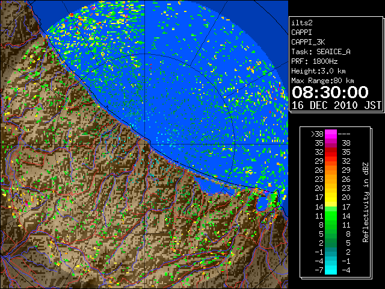Click the 'CAPPI_3K' label
Screen dimensions: 385x289
(x=308, y=42)
